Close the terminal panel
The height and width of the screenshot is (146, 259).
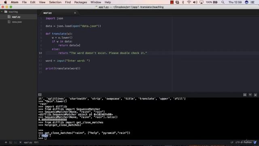coord(255,95)
